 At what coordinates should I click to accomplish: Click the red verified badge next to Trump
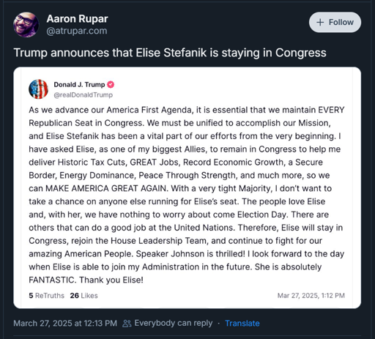pos(111,84)
